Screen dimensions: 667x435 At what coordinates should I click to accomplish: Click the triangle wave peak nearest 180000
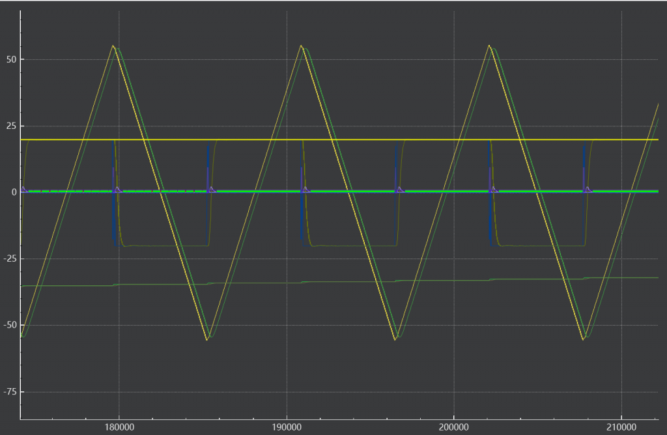113,46
